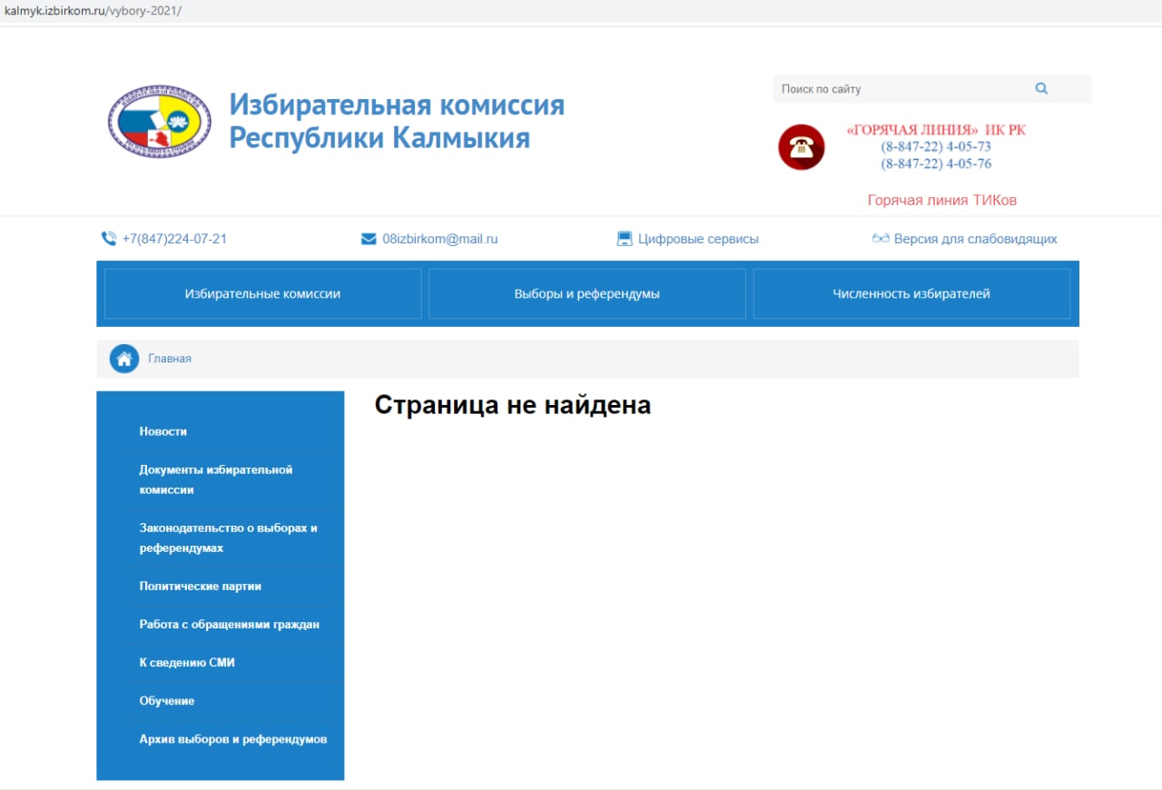Screen dimensions: 1162x790
Task: Open Законодательство о выборах и референдумах
Action: click(x=229, y=538)
